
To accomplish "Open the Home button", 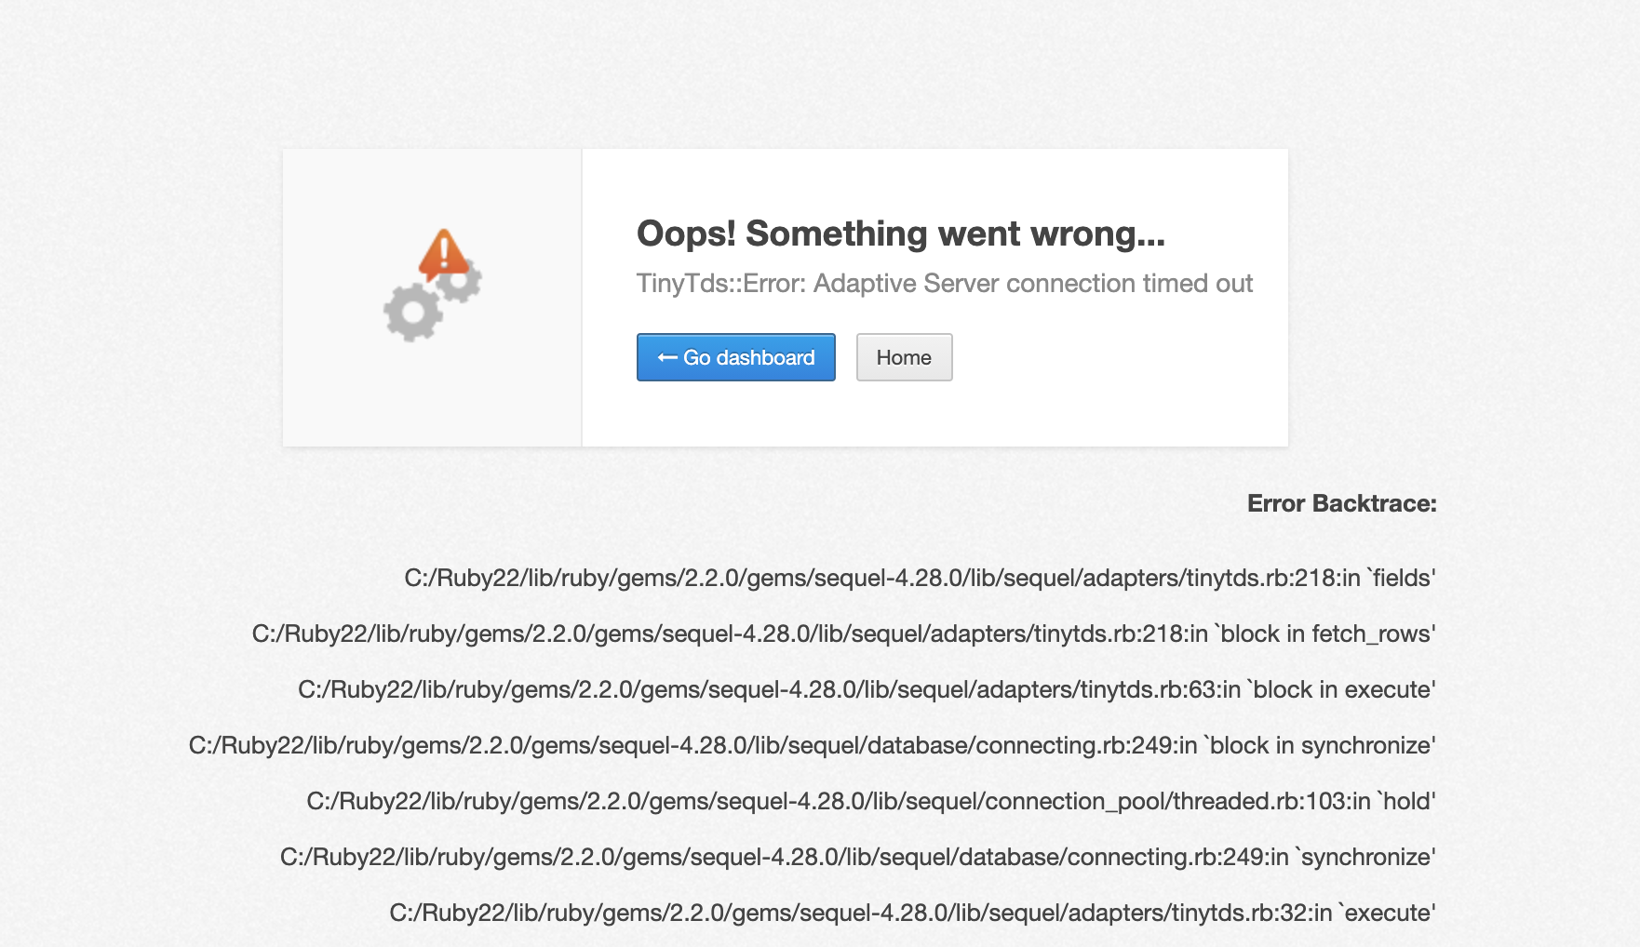I will tap(904, 357).
